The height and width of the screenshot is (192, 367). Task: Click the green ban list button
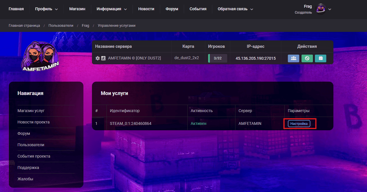coord(307,58)
